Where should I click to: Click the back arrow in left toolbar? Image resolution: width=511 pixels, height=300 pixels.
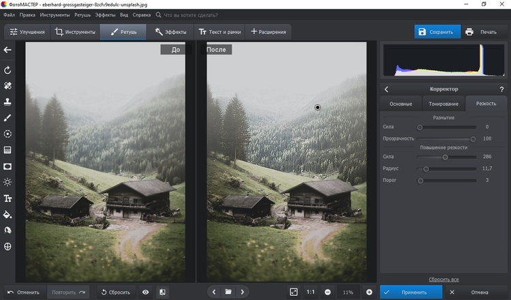[8, 50]
